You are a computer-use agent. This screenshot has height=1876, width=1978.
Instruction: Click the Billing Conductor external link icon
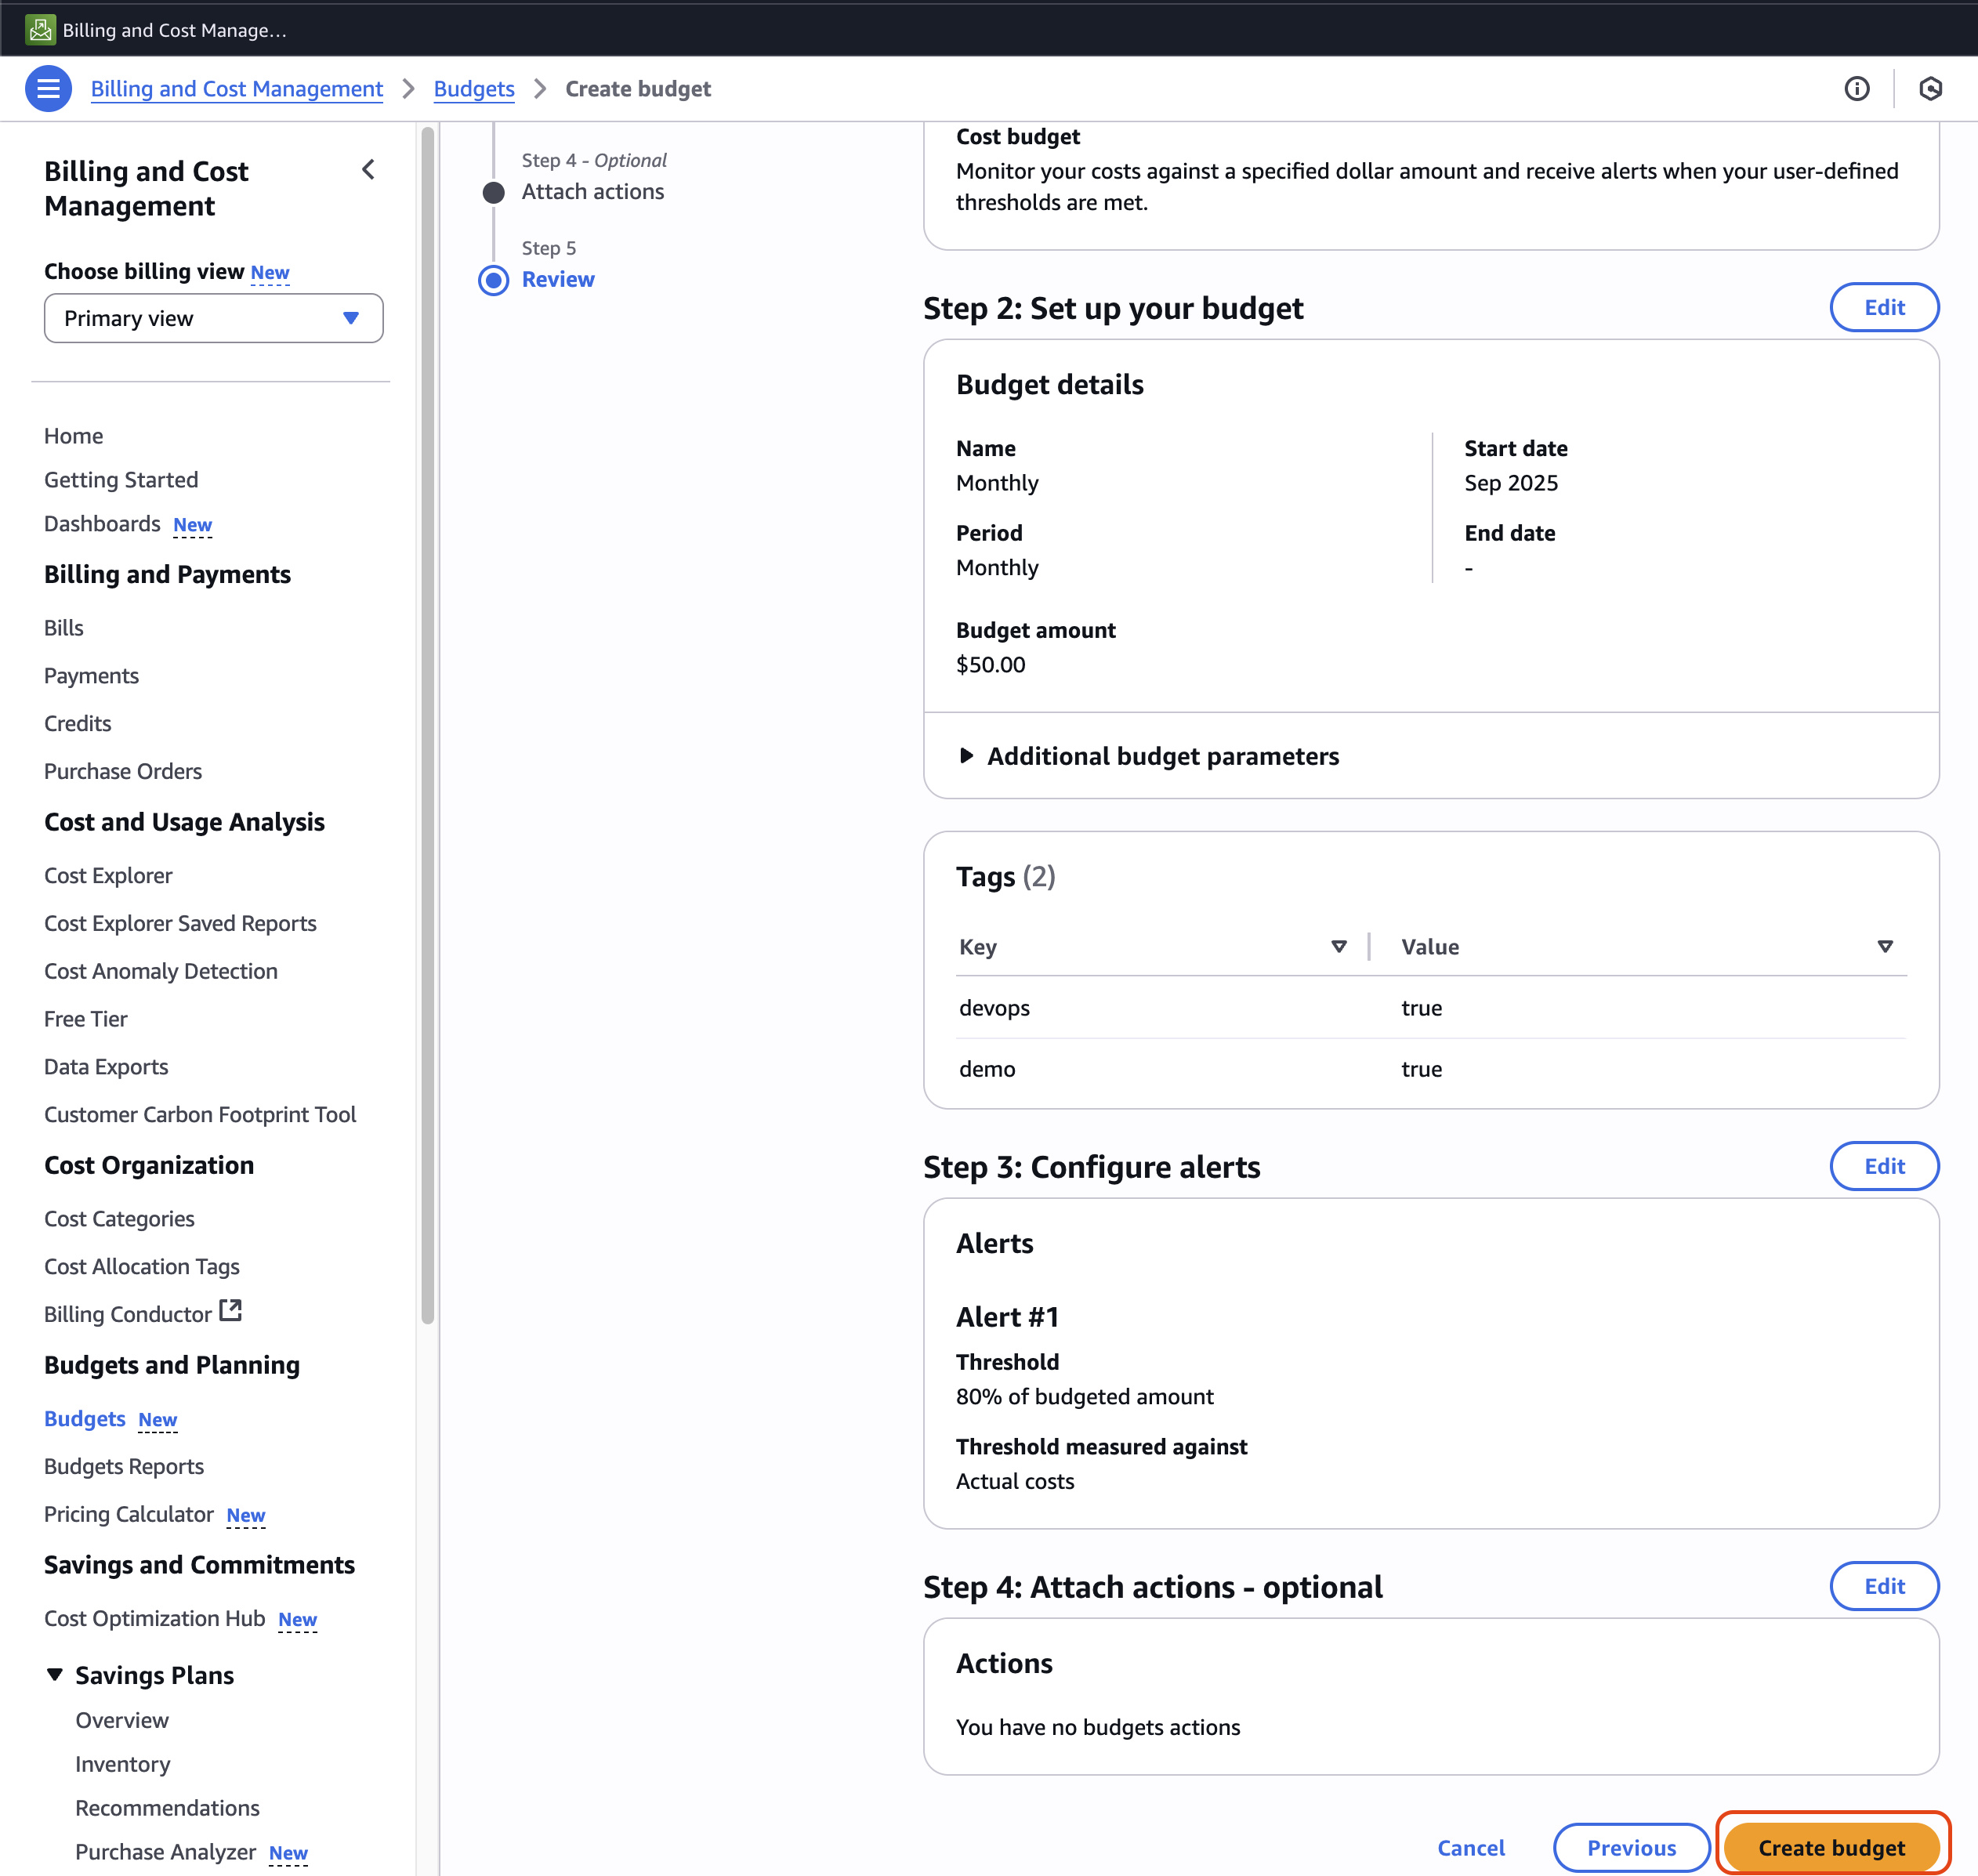pos(231,1311)
